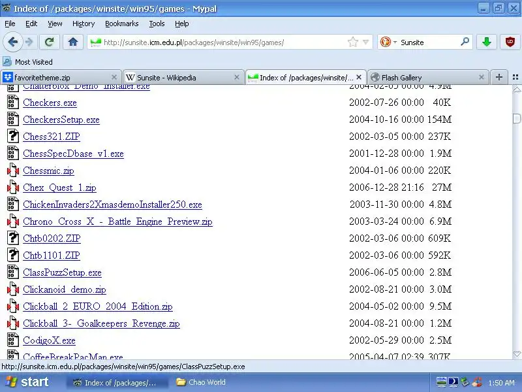This screenshot has width=522, height=392.
Task: Open the URL history dropdown arrow
Action: [x=365, y=42]
